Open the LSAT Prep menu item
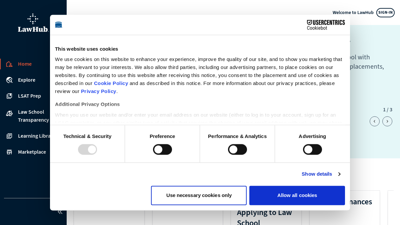This screenshot has width=400, height=225. pyautogui.click(x=29, y=96)
